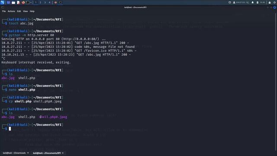
Task: Open the logout session icon
Action: click(x=275, y=3)
